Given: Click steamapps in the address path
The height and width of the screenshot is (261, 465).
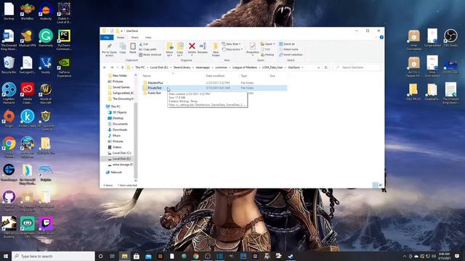Looking at the screenshot, I should pos(203,67).
